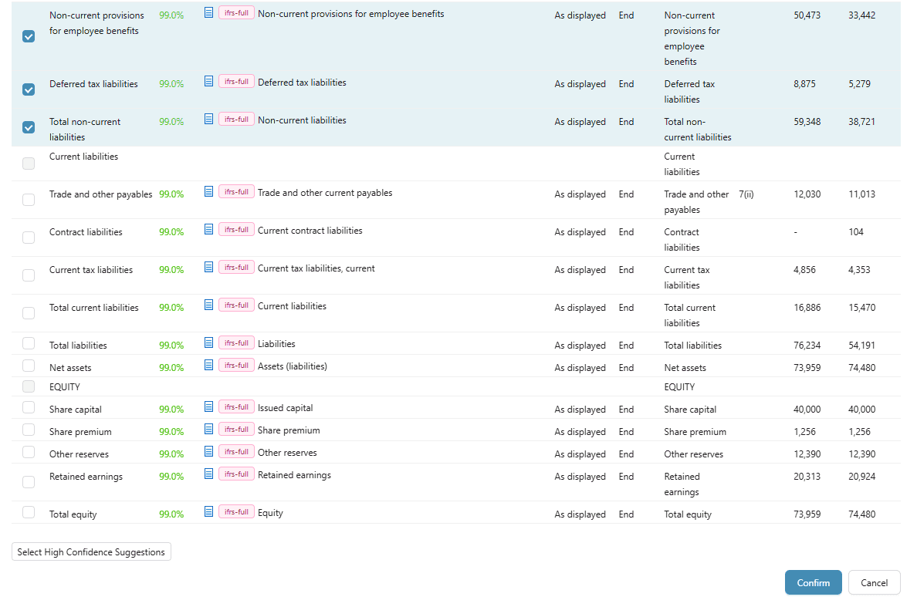Uncheck Non-current provisions for employee benefits row
Viewport: 917px width, 607px height.
(x=29, y=36)
